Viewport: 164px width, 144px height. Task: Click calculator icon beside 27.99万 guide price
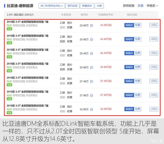click(92, 95)
